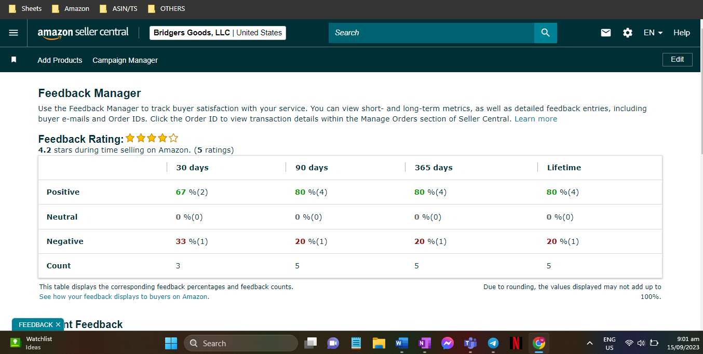Click the Seller Central Search field

pyautogui.click(x=431, y=33)
